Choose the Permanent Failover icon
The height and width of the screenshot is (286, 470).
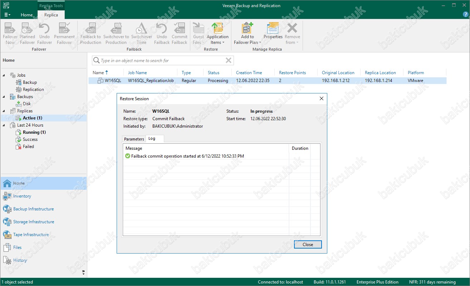click(64, 34)
